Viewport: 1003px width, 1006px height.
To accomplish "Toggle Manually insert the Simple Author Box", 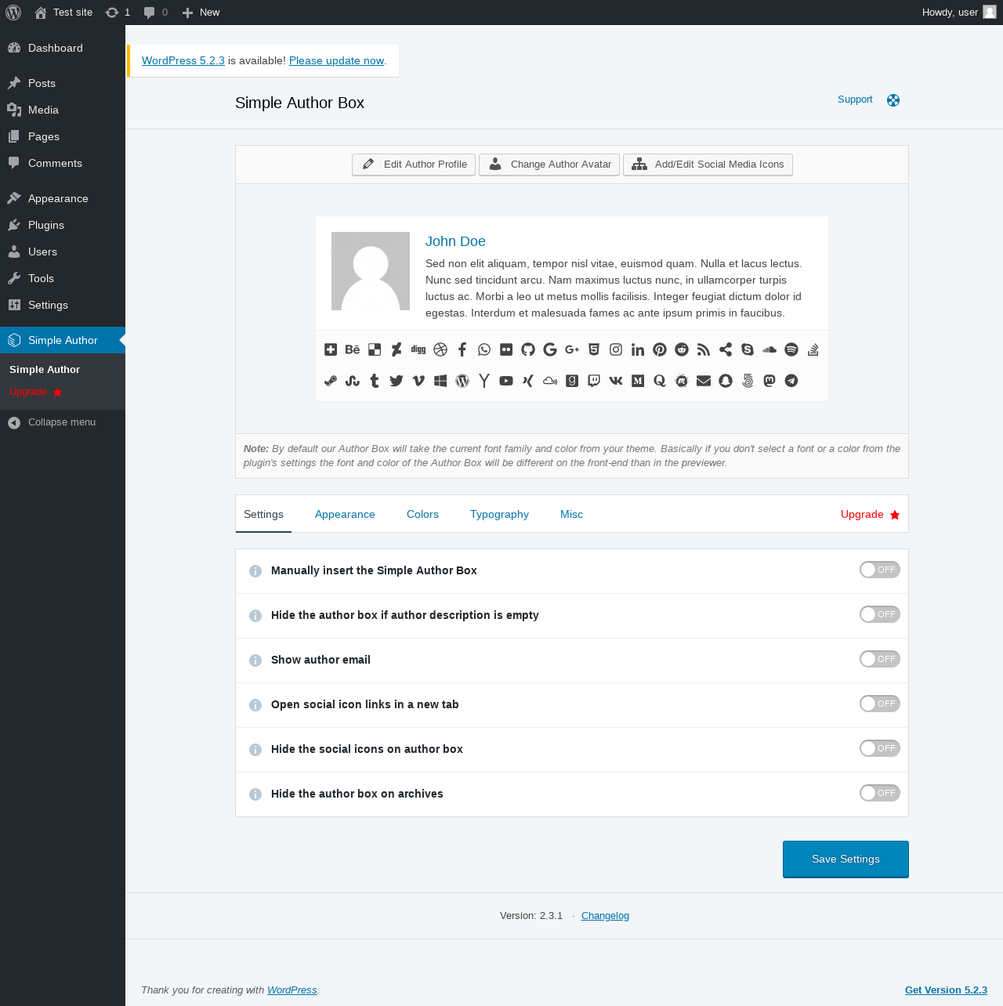I will coord(879,570).
